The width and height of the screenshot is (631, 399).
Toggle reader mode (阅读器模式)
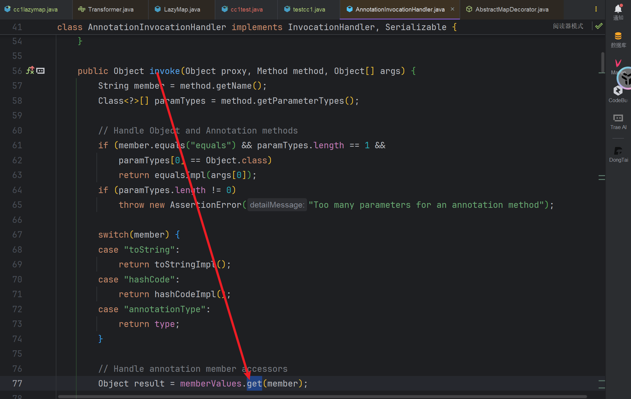click(568, 26)
